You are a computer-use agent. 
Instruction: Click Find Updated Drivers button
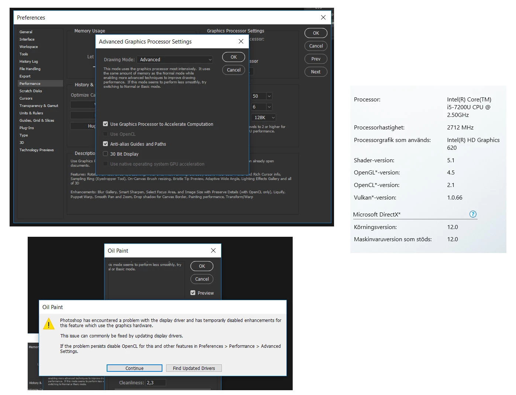[x=194, y=368]
